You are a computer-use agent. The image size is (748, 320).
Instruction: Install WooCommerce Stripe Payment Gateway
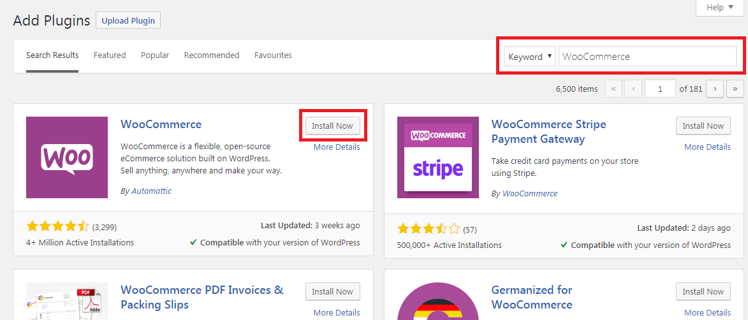[x=703, y=126]
